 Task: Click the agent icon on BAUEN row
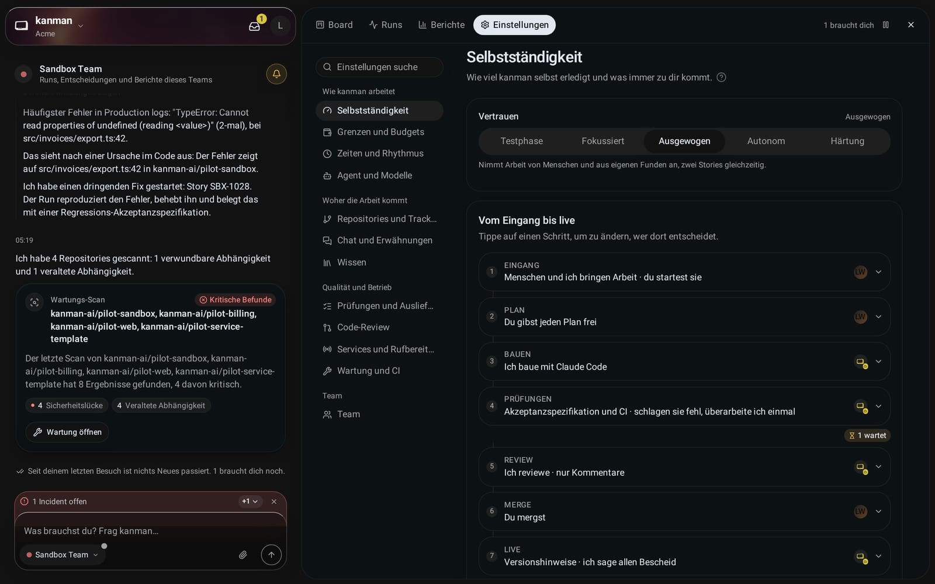pos(861,362)
